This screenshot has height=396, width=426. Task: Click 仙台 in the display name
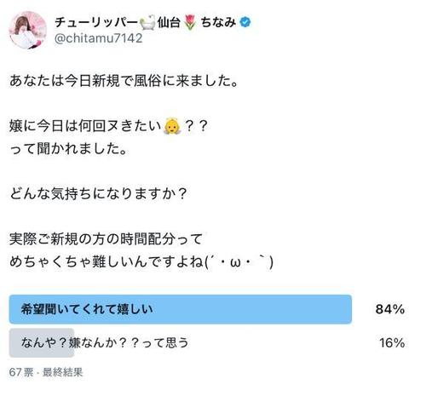[170, 22]
